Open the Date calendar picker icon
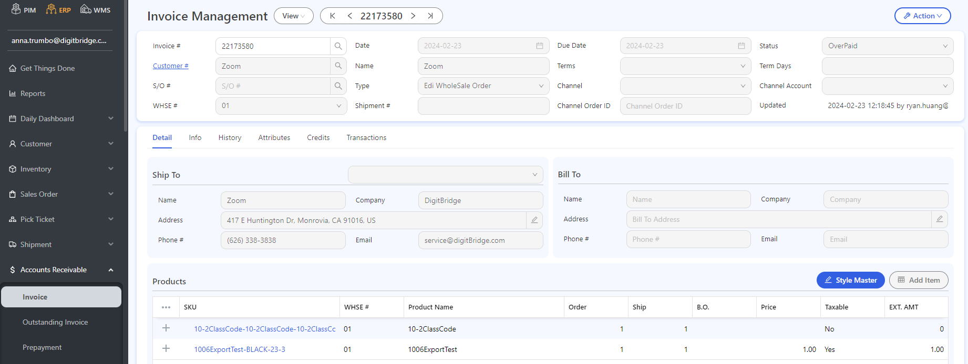968x364 pixels. [x=539, y=46]
